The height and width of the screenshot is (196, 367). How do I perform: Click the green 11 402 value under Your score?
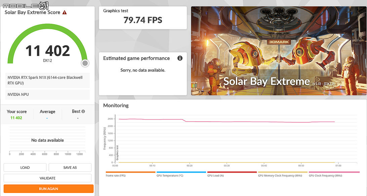16,118
